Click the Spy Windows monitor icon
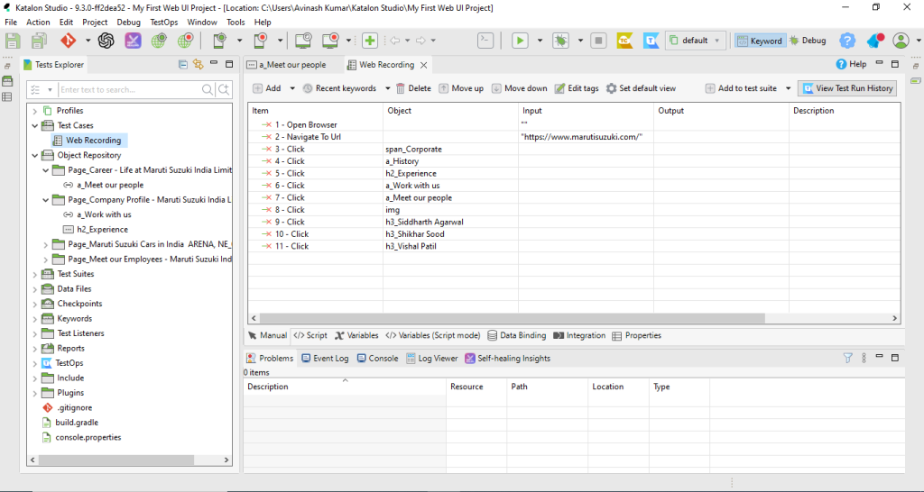The height and width of the screenshot is (492, 924). pyautogui.click(x=303, y=41)
